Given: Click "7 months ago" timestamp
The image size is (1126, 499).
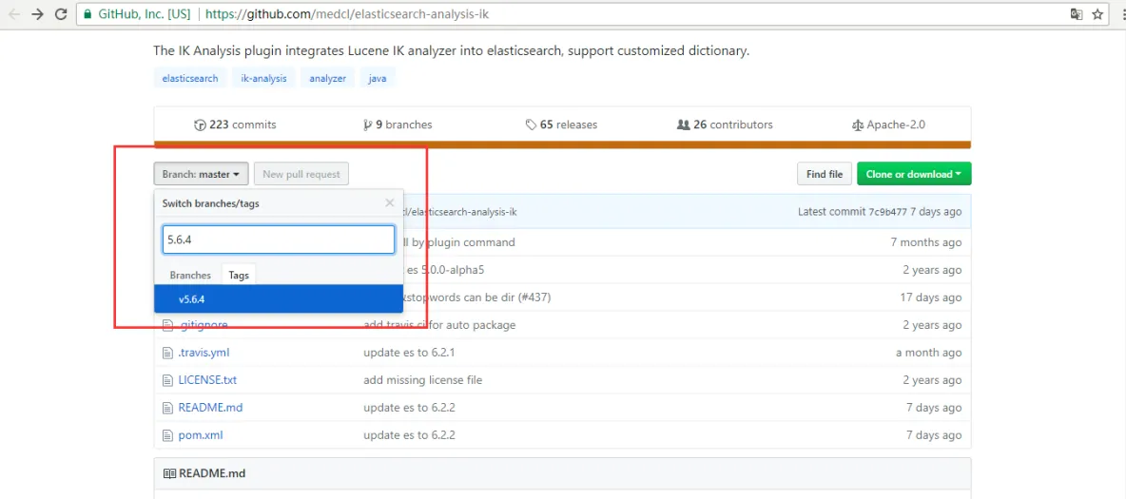Looking at the screenshot, I should (926, 242).
